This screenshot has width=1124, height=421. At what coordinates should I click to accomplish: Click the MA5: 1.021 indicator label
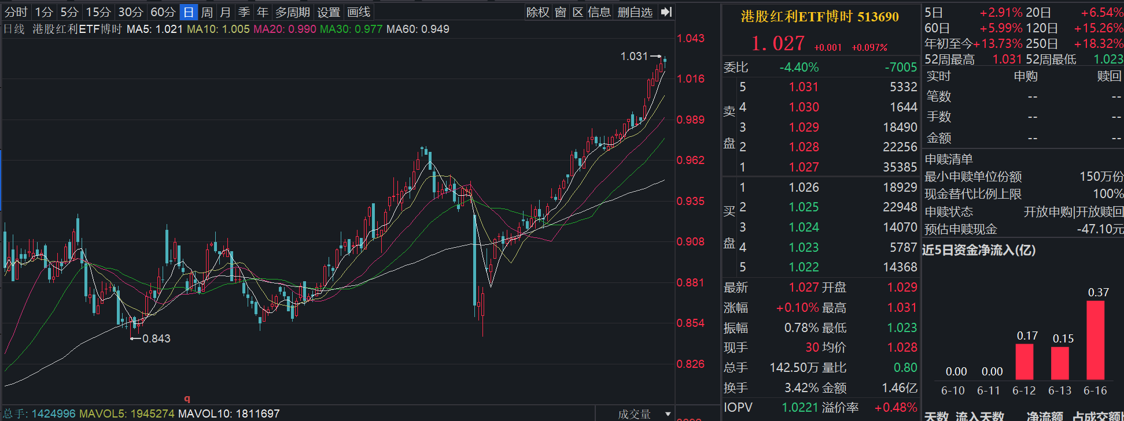pos(154,29)
